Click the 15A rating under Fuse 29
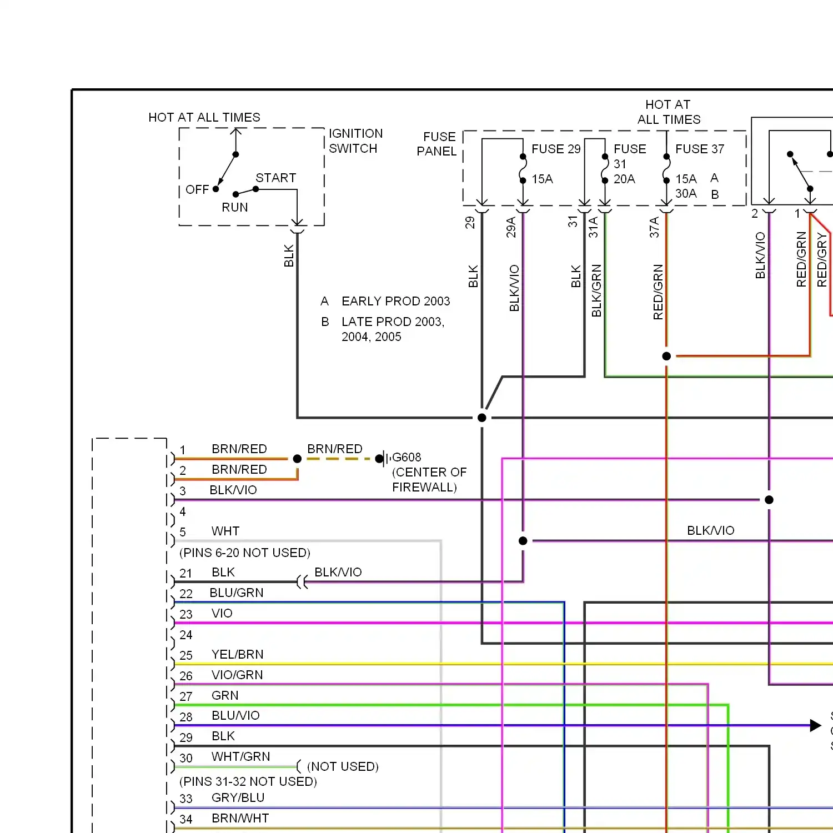This screenshot has height=833, width=833. (x=542, y=179)
